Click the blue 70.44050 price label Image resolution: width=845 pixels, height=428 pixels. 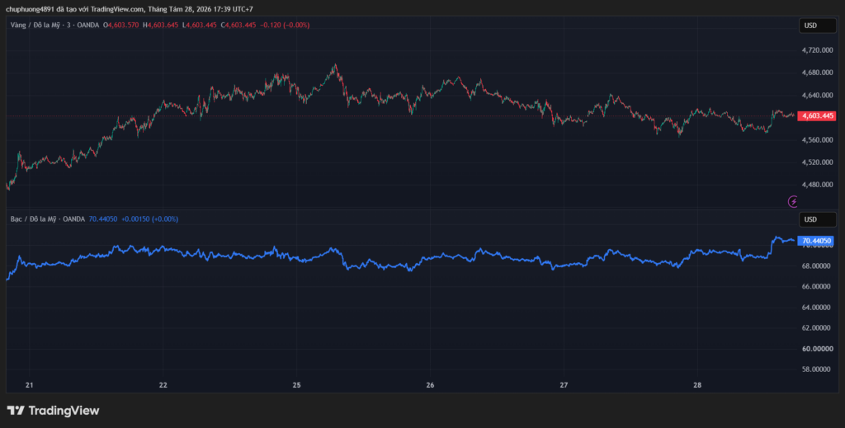point(816,241)
